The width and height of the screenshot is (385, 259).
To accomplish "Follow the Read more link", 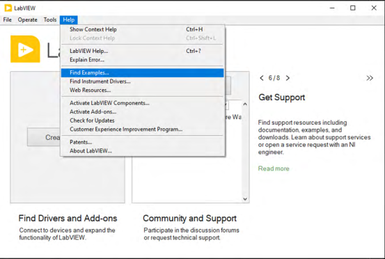I will [x=274, y=168].
